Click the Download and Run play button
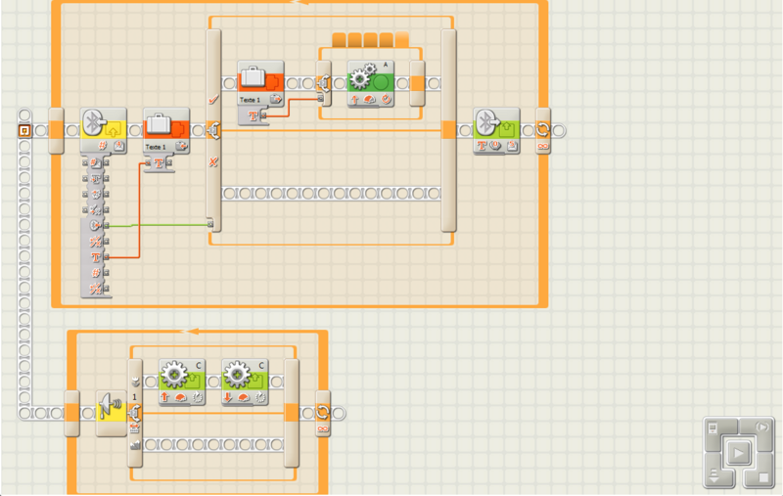Viewport: 783px width, 496px height. [737, 453]
